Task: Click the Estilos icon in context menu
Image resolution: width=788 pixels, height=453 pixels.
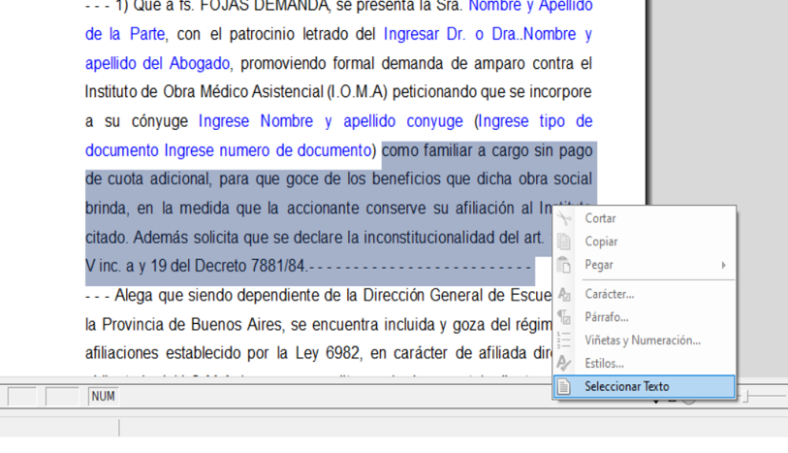Action: coord(564,364)
